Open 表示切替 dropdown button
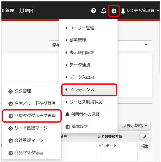 point(134,126)
